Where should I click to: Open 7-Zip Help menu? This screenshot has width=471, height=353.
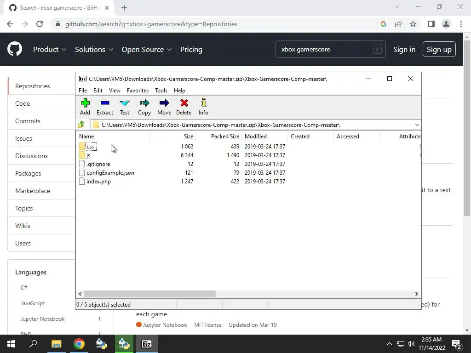[180, 91]
